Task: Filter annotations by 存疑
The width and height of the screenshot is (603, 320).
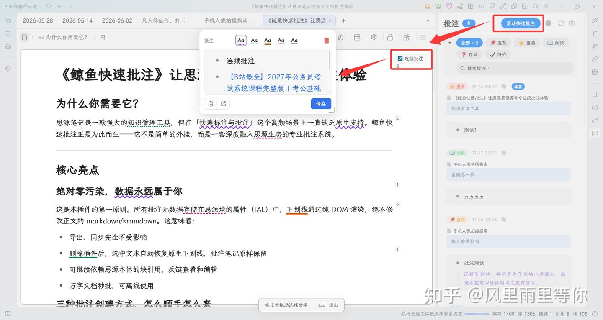Action: [x=469, y=54]
